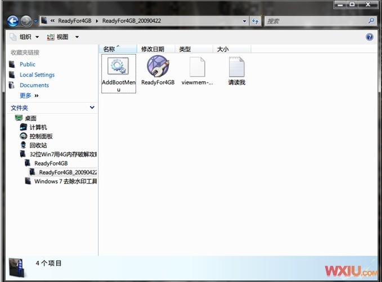Open the Local Settings favorite link
The width and height of the screenshot is (382, 282).
coord(37,75)
